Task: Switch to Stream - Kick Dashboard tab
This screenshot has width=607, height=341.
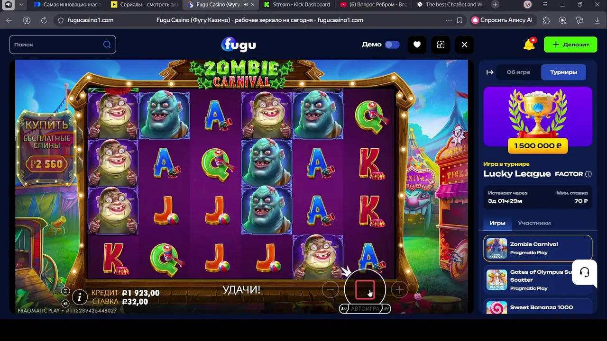Action: click(x=297, y=5)
